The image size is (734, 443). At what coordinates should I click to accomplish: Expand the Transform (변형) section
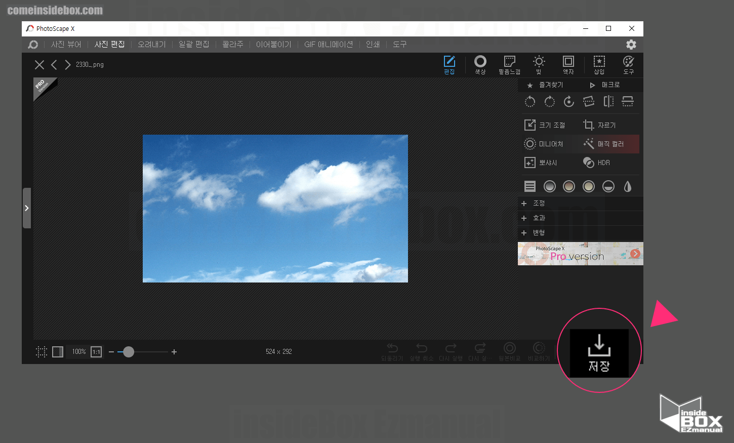click(539, 232)
